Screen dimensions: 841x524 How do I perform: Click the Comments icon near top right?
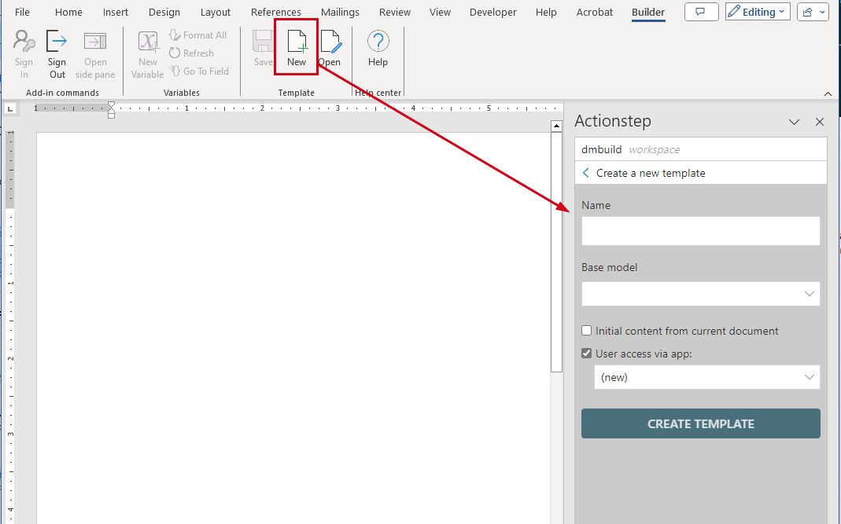(701, 11)
